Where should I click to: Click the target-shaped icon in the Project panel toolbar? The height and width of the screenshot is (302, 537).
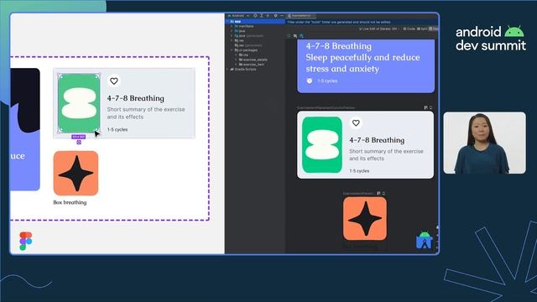[255, 15]
